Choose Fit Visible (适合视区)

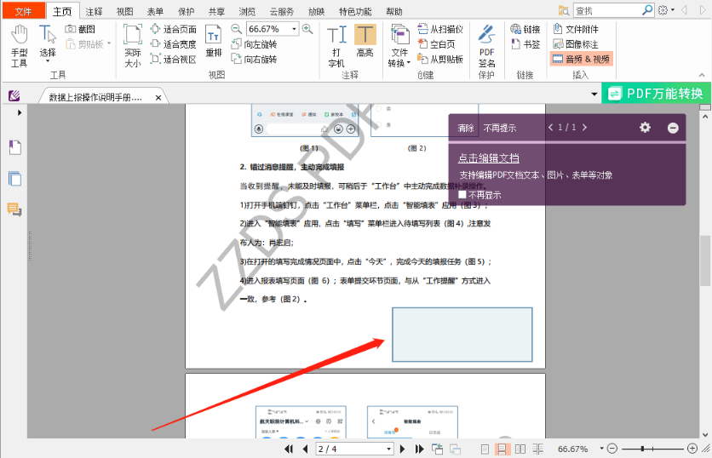tap(174, 59)
